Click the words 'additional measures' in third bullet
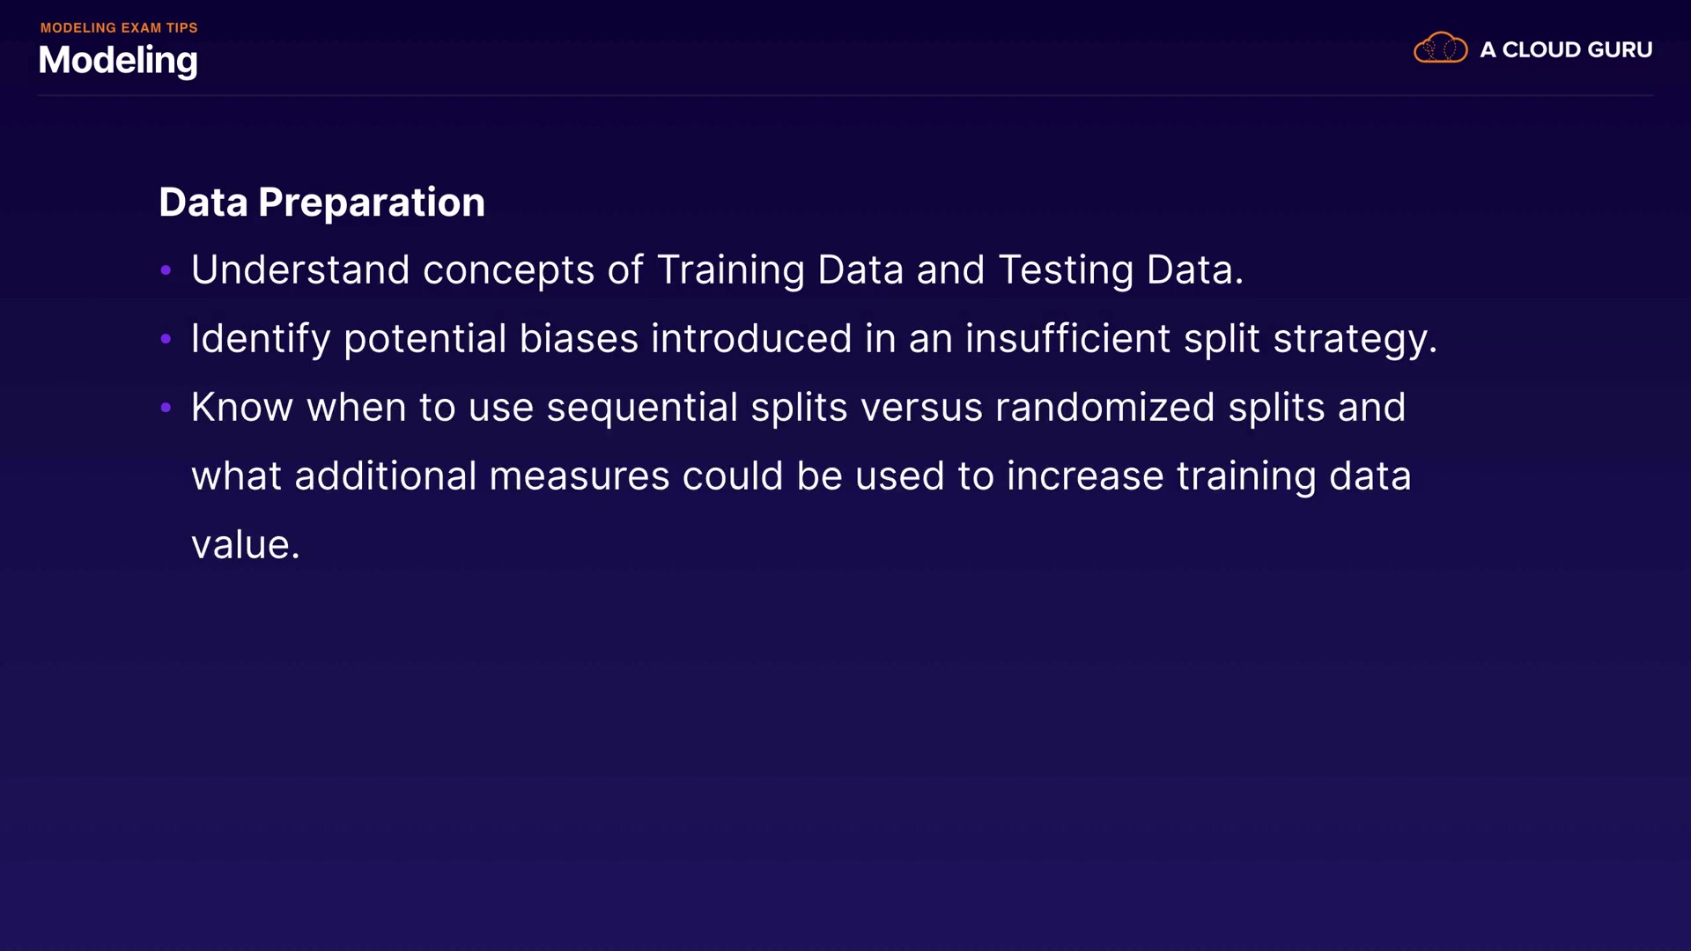1691x951 pixels. click(x=482, y=476)
